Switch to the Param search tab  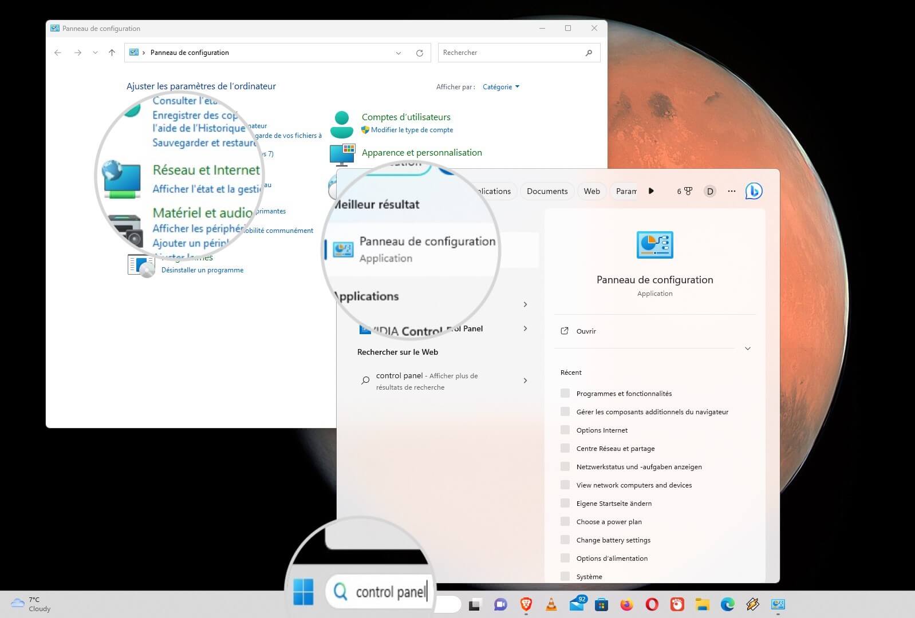626,191
